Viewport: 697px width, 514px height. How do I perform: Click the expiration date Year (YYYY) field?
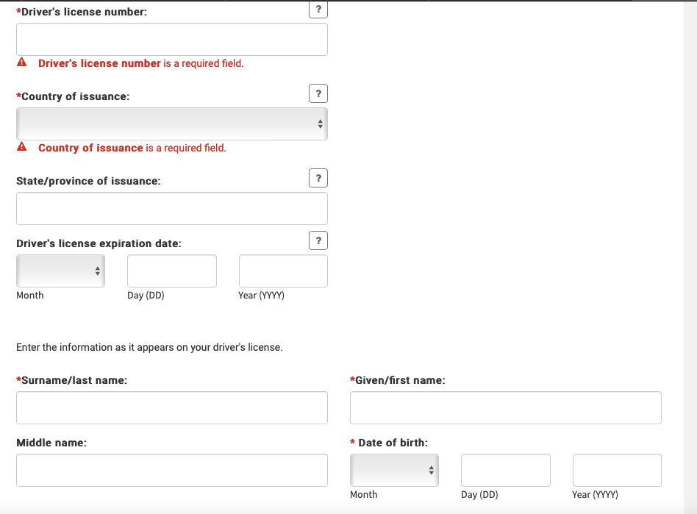(x=283, y=271)
